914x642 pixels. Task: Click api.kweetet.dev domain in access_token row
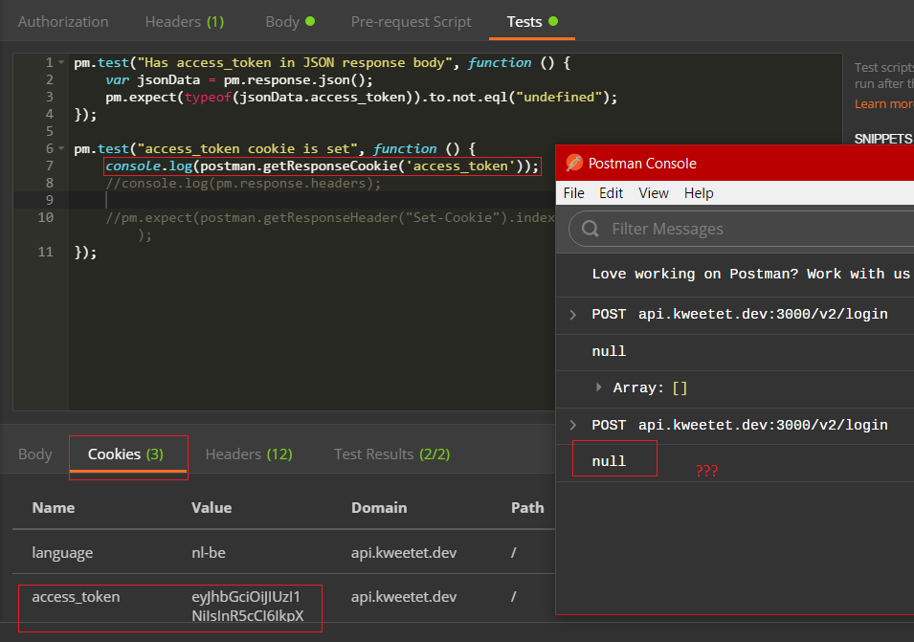coord(403,597)
